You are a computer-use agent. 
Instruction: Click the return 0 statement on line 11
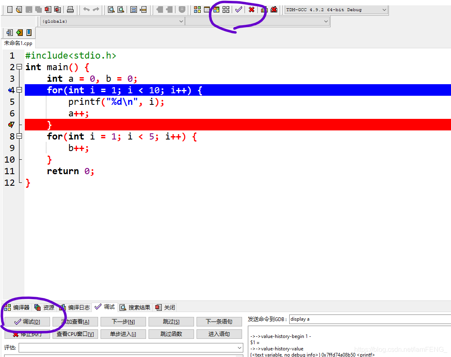(70, 171)
